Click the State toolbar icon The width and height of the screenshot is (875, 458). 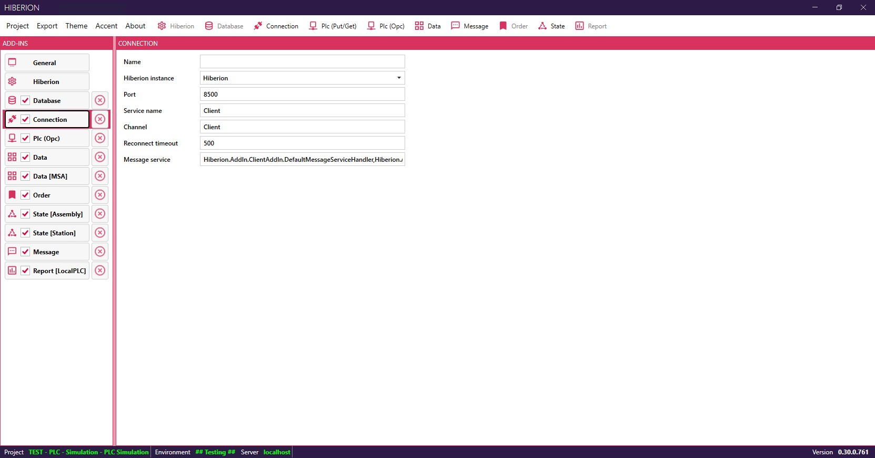[542, 26]
